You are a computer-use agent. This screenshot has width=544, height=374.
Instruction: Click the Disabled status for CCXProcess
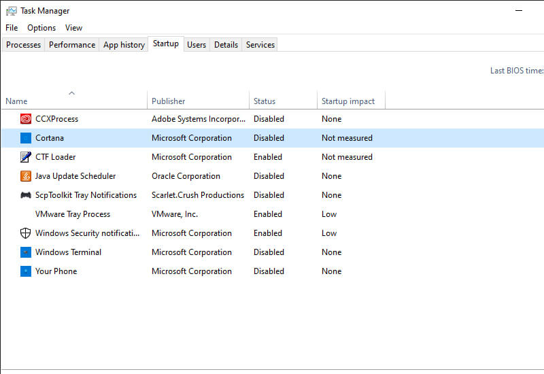coord(269,119)
